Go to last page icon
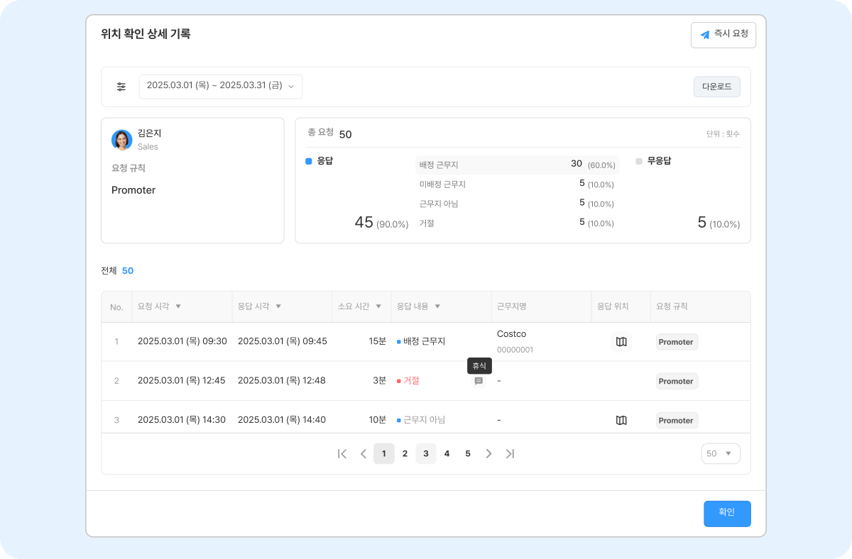852x559 pixels. click(510, 453)
